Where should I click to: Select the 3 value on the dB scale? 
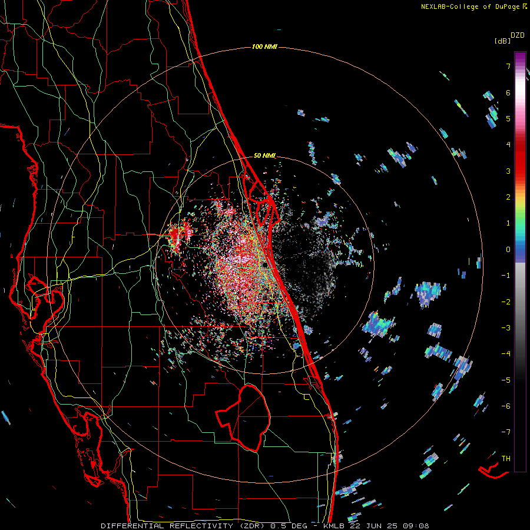tap(508, 171)
